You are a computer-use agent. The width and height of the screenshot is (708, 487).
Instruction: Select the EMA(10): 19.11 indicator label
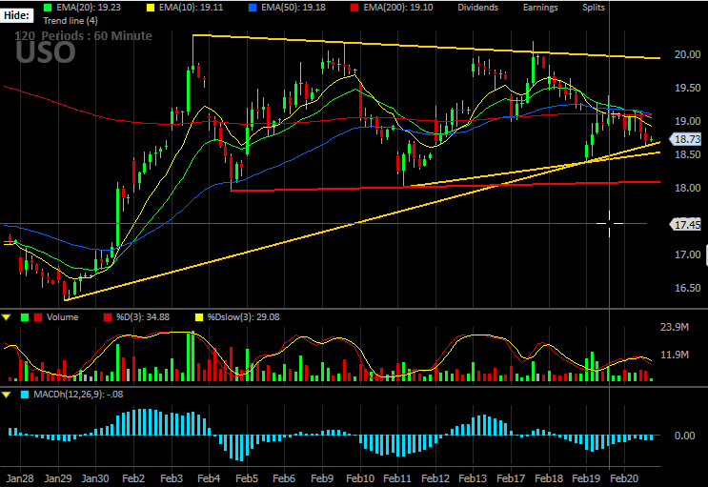click(x=191, y=8)
